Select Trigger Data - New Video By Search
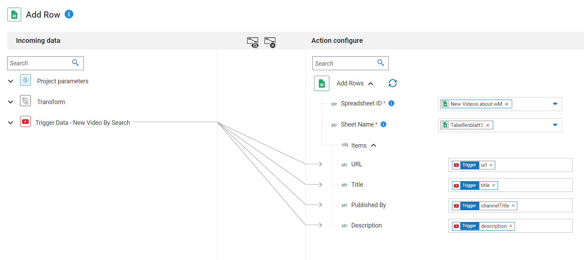The image size is (584, 260). click(x=83, y=123)
